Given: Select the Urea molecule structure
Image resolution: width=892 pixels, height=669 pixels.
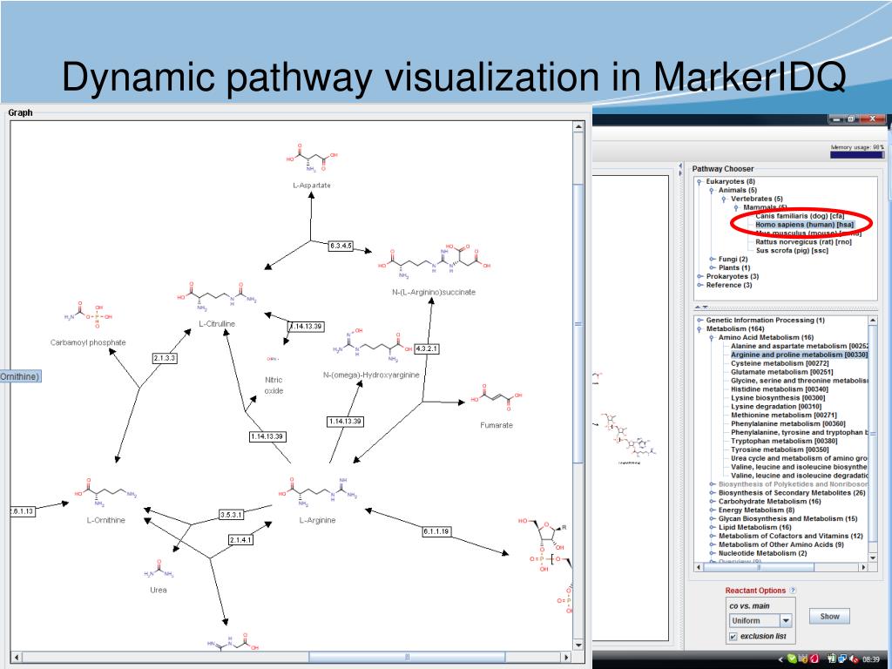Looking at the screenshot, I should click(159, 569).
